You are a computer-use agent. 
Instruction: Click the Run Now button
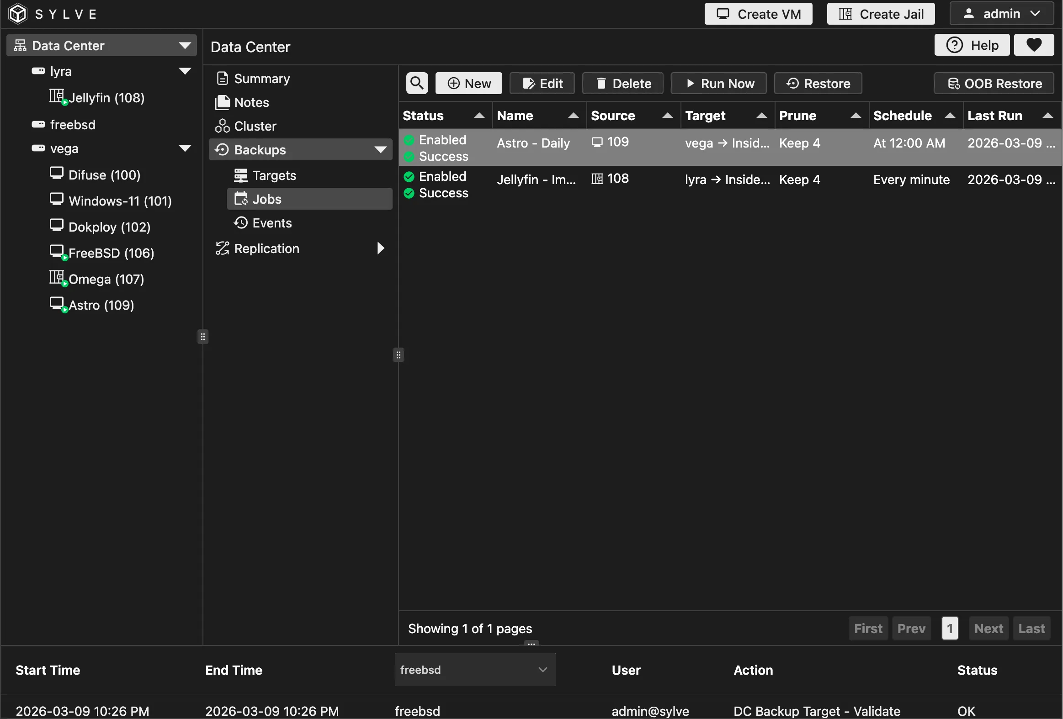coord(718,84)
